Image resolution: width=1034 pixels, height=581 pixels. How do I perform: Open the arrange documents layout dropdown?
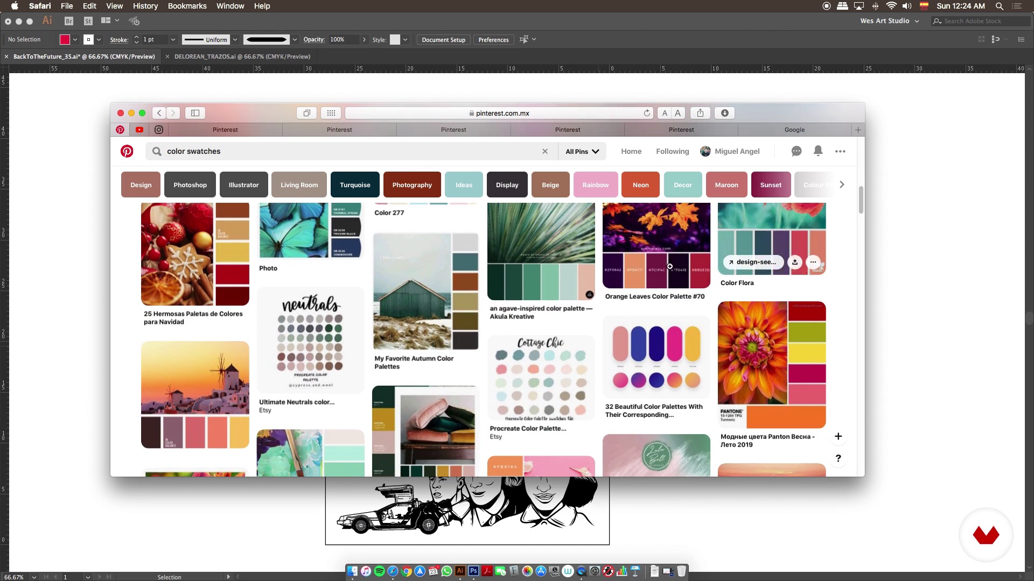(110, 21)
